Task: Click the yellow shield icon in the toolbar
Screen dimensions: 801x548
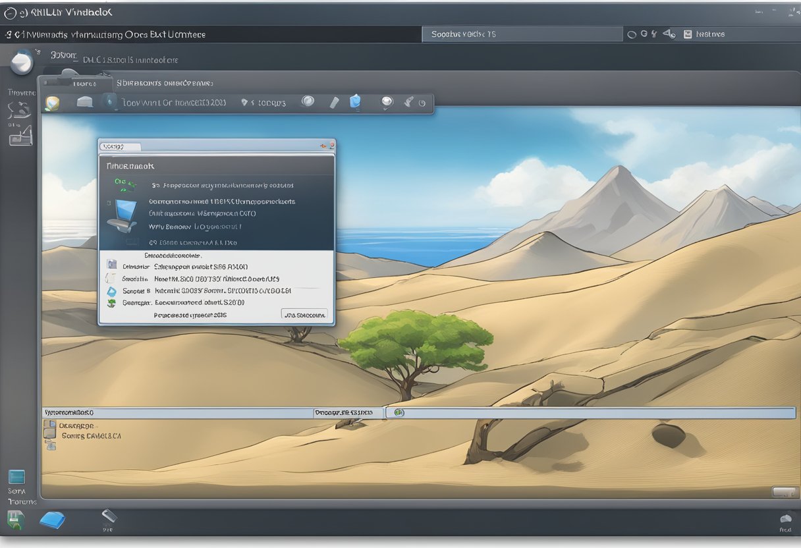Action: pyautogui.click(x=52, y=103)
